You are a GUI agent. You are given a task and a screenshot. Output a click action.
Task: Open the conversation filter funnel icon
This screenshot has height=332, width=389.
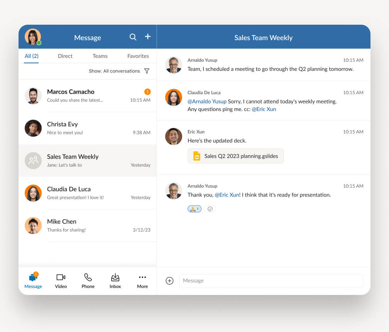point(147,71)
